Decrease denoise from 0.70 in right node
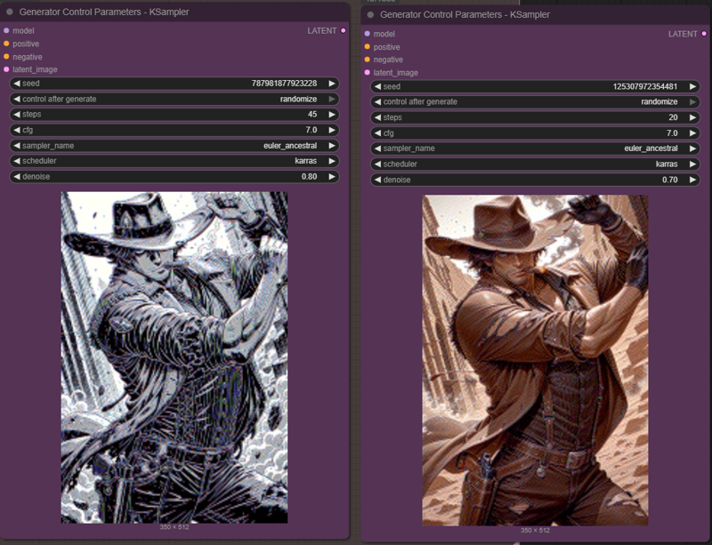Screen dimensions: 712x545 point(377,180)
